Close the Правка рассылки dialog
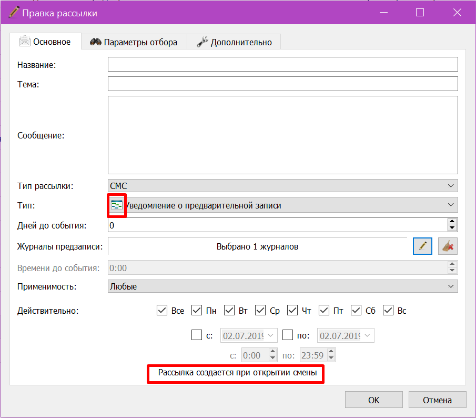Viewport: 476px width, 418px height. pyautogui.click(x=457, y=13)
